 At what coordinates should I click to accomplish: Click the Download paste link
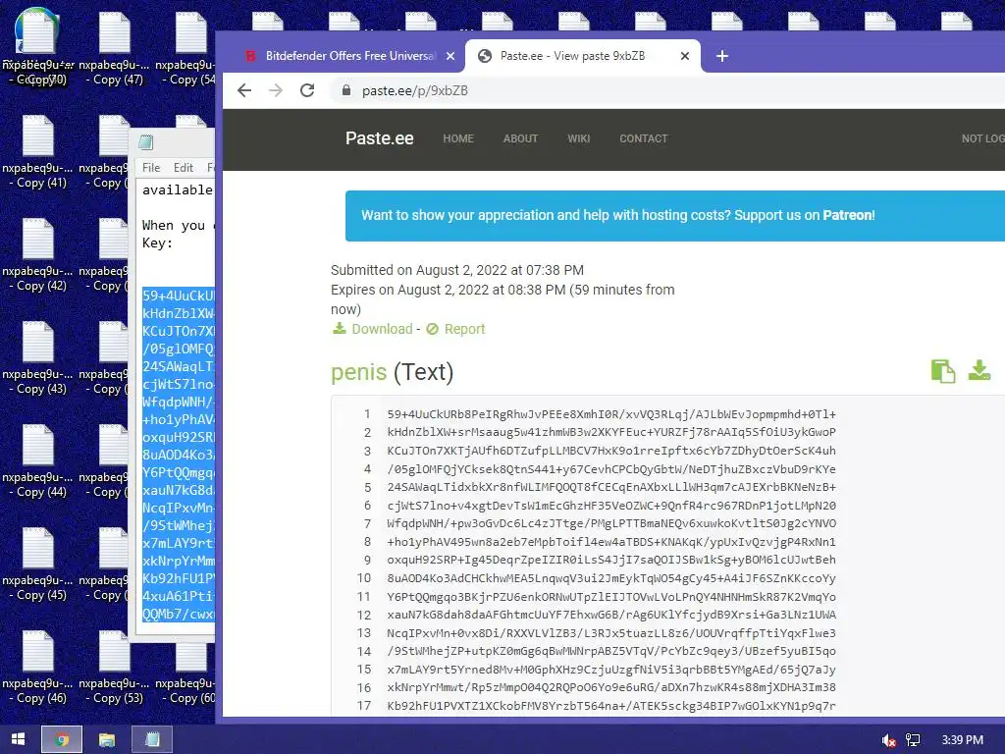pyautogui.click(x=382, y=329)
